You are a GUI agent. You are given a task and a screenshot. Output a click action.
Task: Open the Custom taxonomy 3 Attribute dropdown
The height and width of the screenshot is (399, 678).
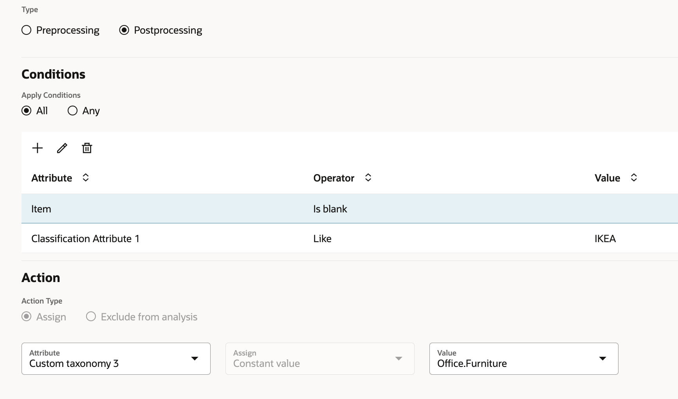tap(116, 359)
